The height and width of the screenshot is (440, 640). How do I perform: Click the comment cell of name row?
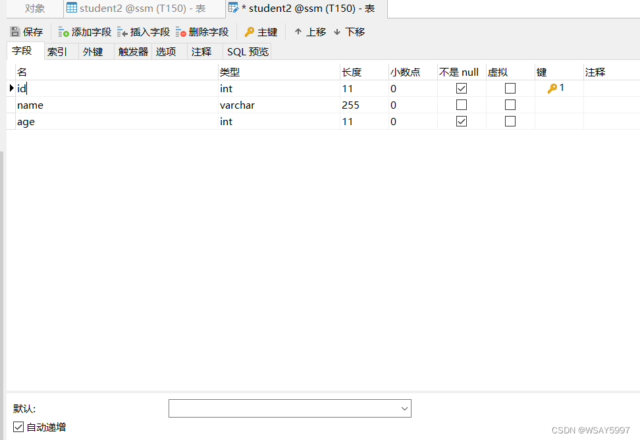click(612, 105)
